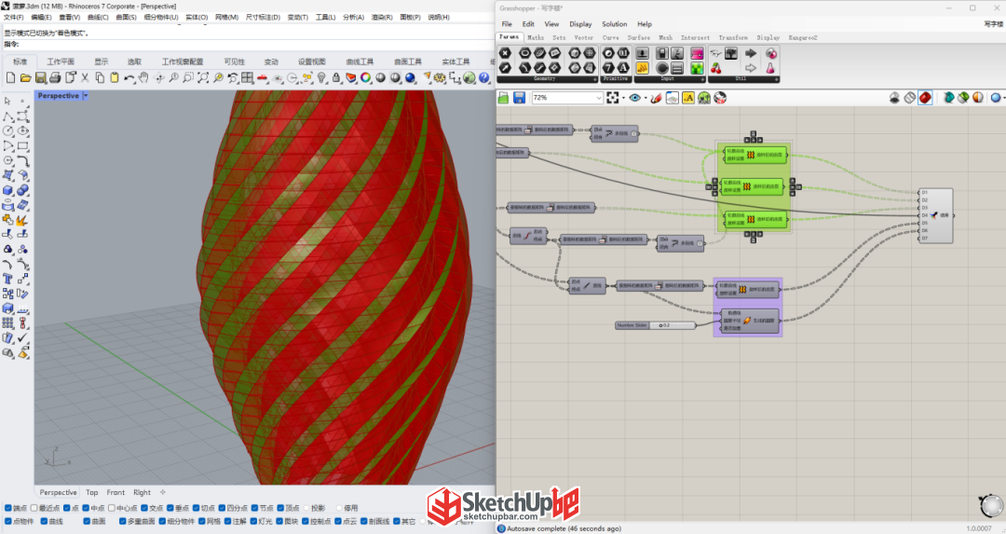
Task: Switch to the Top viewport tab
Action: 91,492
